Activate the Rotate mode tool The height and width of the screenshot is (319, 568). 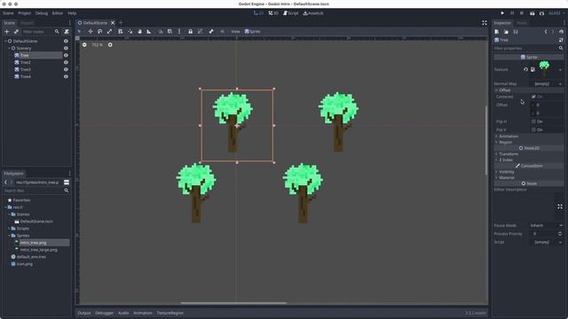[x=100, y=32]
